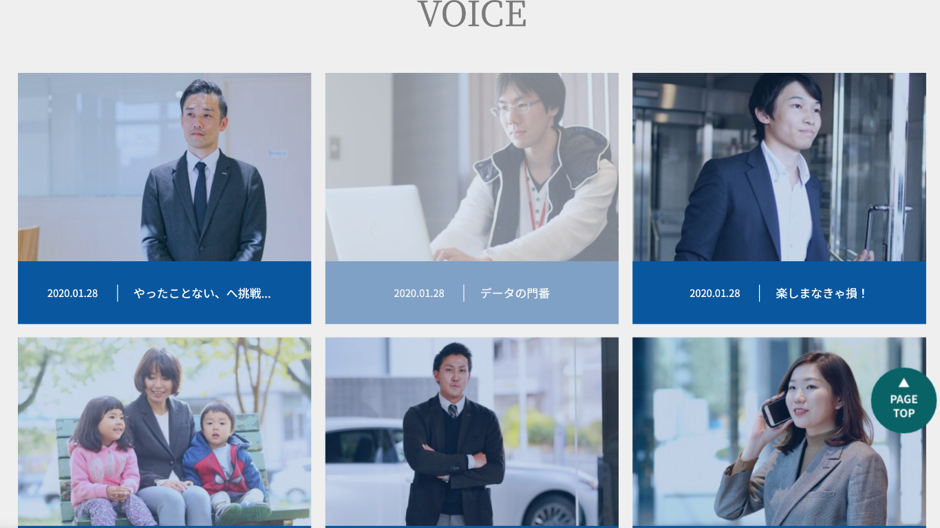
Task: Click the blue caption bar of first card
Action: pos(164,292)
